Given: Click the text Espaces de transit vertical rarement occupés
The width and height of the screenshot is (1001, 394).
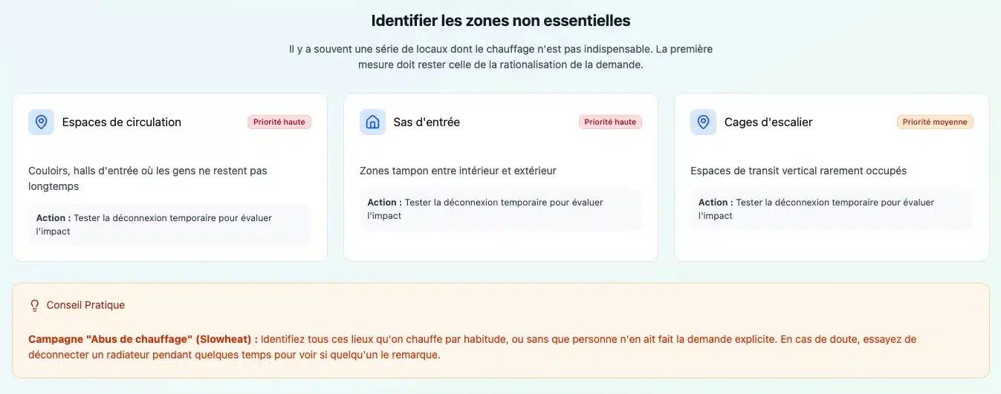Looking at the screenshot, I should coord(798,171).
